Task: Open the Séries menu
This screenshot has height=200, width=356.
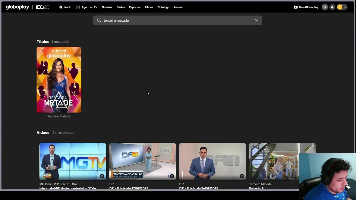Action: (121, 7)
